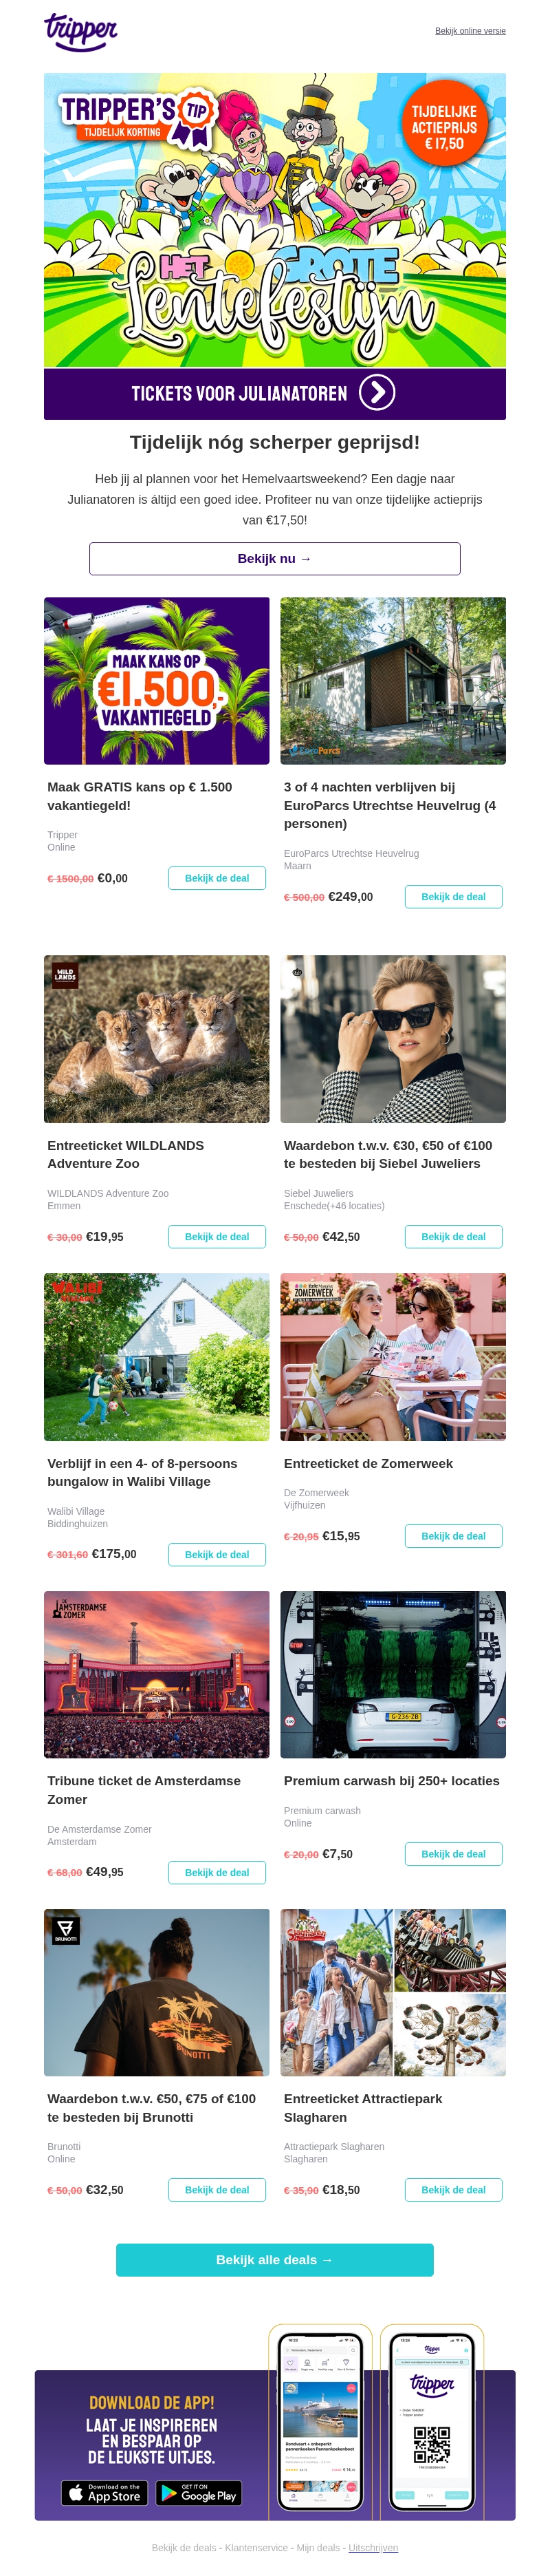This screenshot has width=550, height=2576.
Task: Click the WILDLANDS logo on the lion photo
Action: coord(65,974)
